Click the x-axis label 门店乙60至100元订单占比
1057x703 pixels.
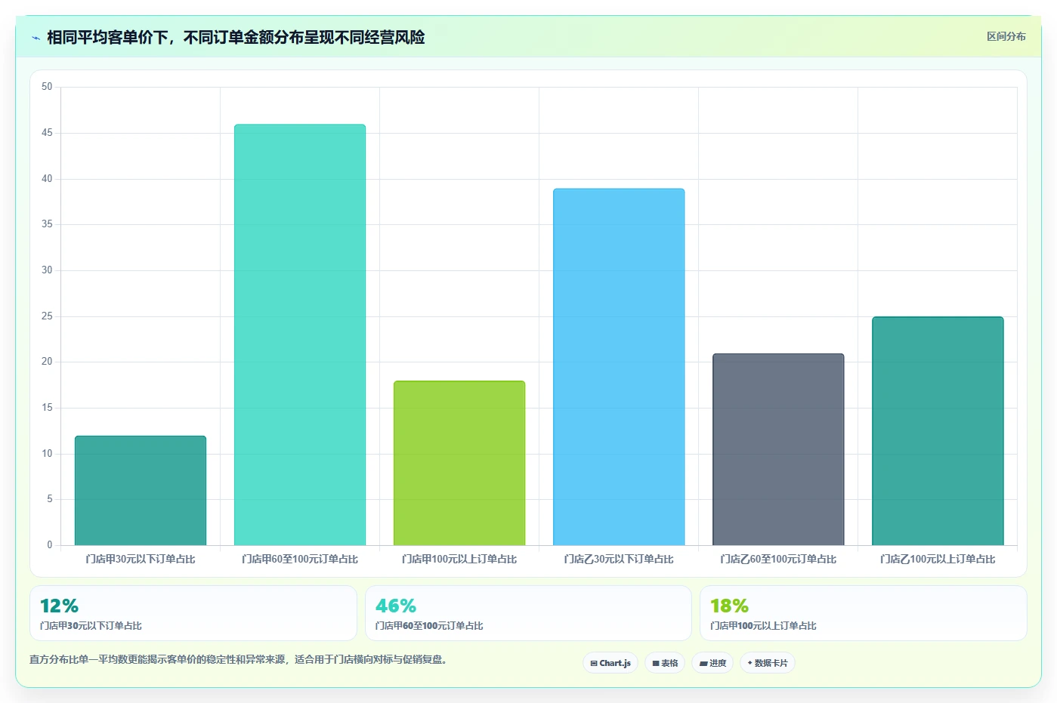tap(778, 559)
